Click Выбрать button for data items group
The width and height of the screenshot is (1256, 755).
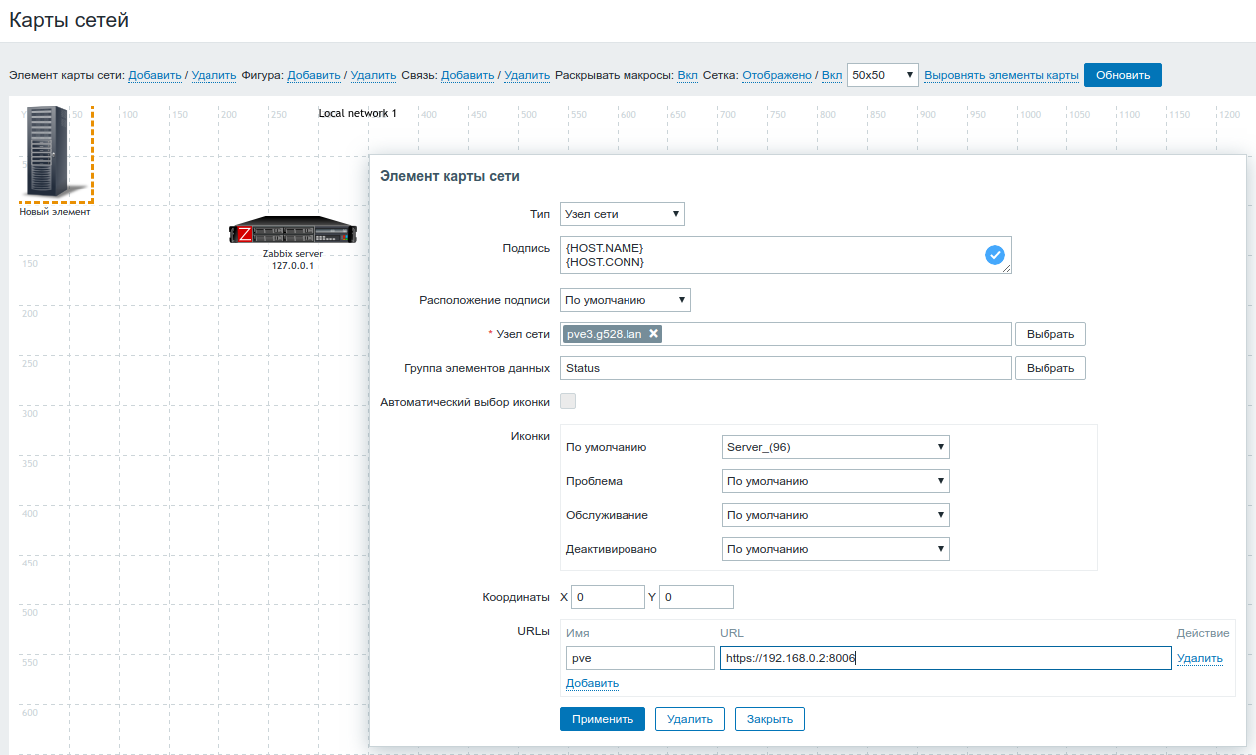[x=1050, y=368]
